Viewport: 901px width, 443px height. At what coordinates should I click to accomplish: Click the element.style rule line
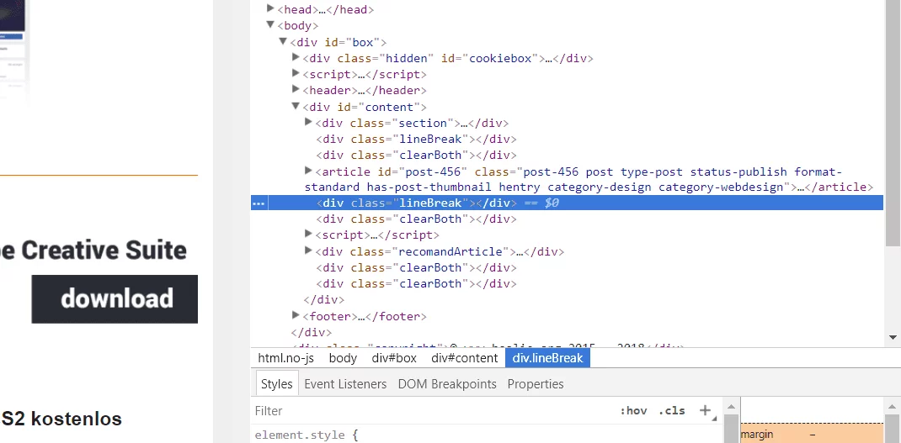[x=307, y=435]
